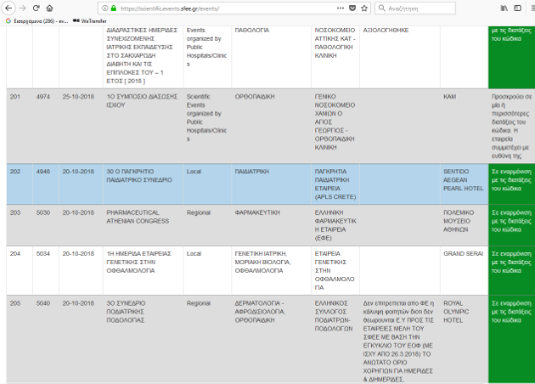Click the green padlock security icon
535x384 pixels.
click(x=113, y=8)
